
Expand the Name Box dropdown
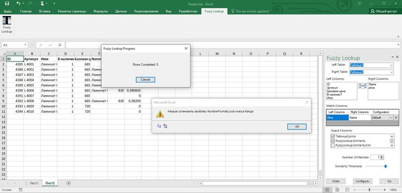25,45
